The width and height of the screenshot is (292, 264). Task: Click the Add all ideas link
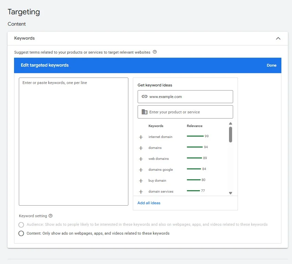click(149, 203)
